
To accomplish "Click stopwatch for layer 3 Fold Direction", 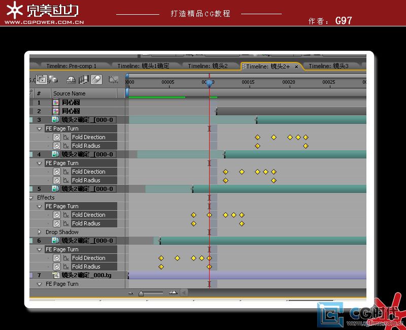I will pyautogui.click(x=57, y=137).
